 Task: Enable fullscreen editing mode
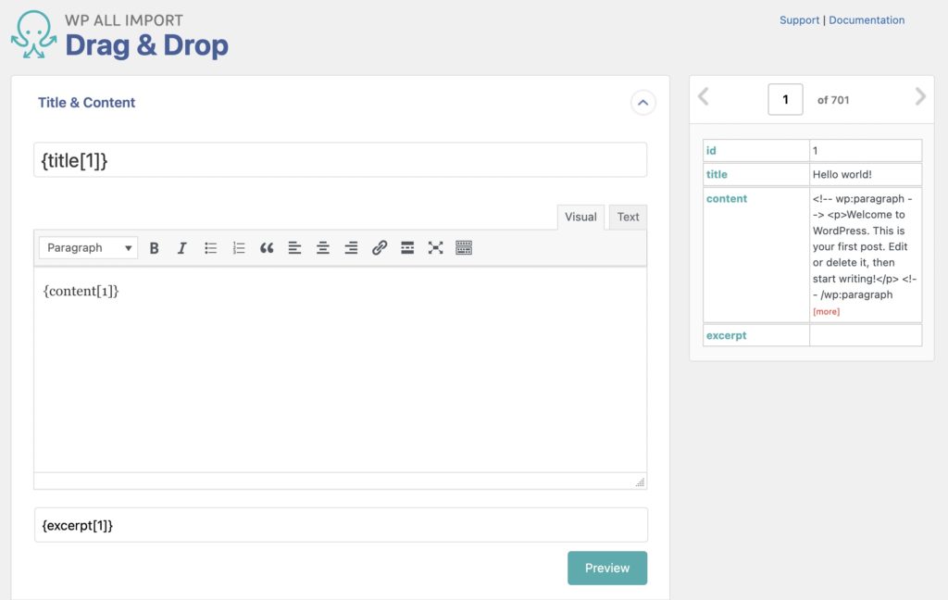pyautogui.click(x=435, y=247)
